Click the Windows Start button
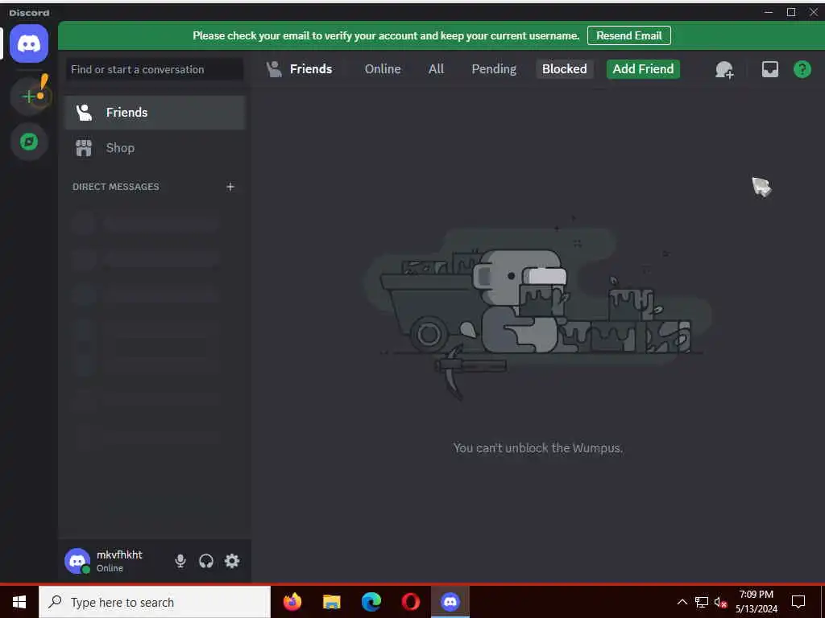825x618 pixels. click(19, 602)
